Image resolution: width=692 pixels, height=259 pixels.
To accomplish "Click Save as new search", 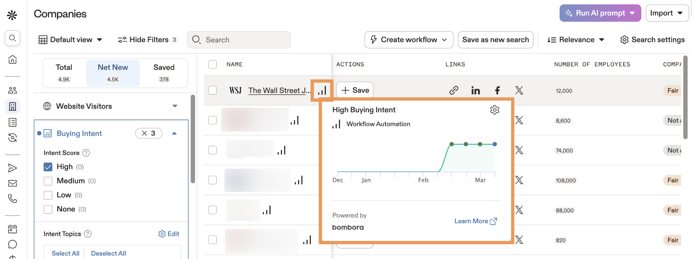I will (496, 40).
